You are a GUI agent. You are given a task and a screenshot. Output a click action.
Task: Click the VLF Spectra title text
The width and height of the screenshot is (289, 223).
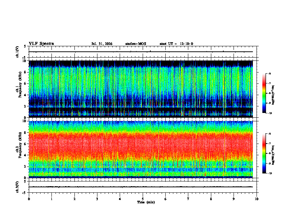point(41,44)
